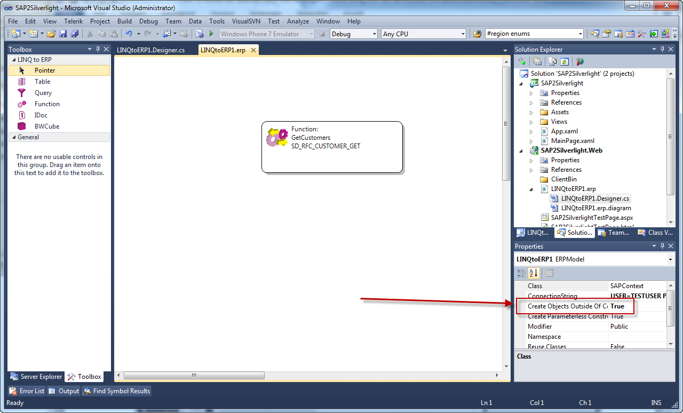Image resolution: width=683 pixels, height=413 pixels.
Task: Toggle auto-hide pin on Solution Explorer
Action: pyautogui.click(x=663, y=49)
